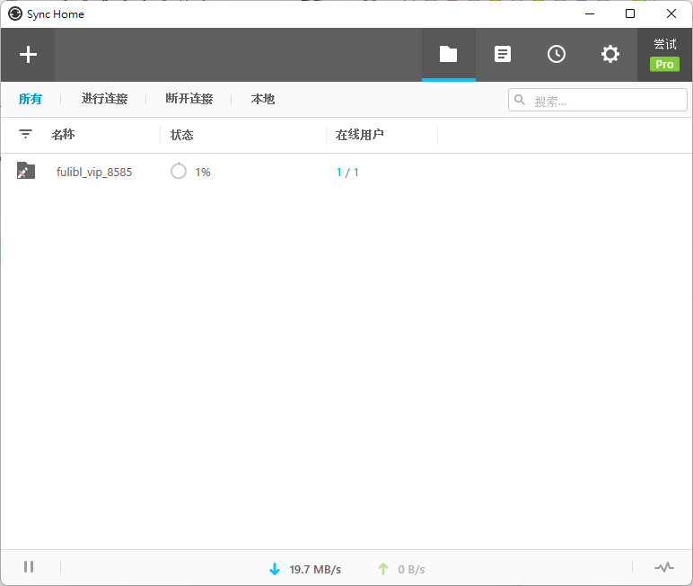Open the Settings gear icon
The width and height of the screenshot is (693, 586).
[x=610, y=55]
